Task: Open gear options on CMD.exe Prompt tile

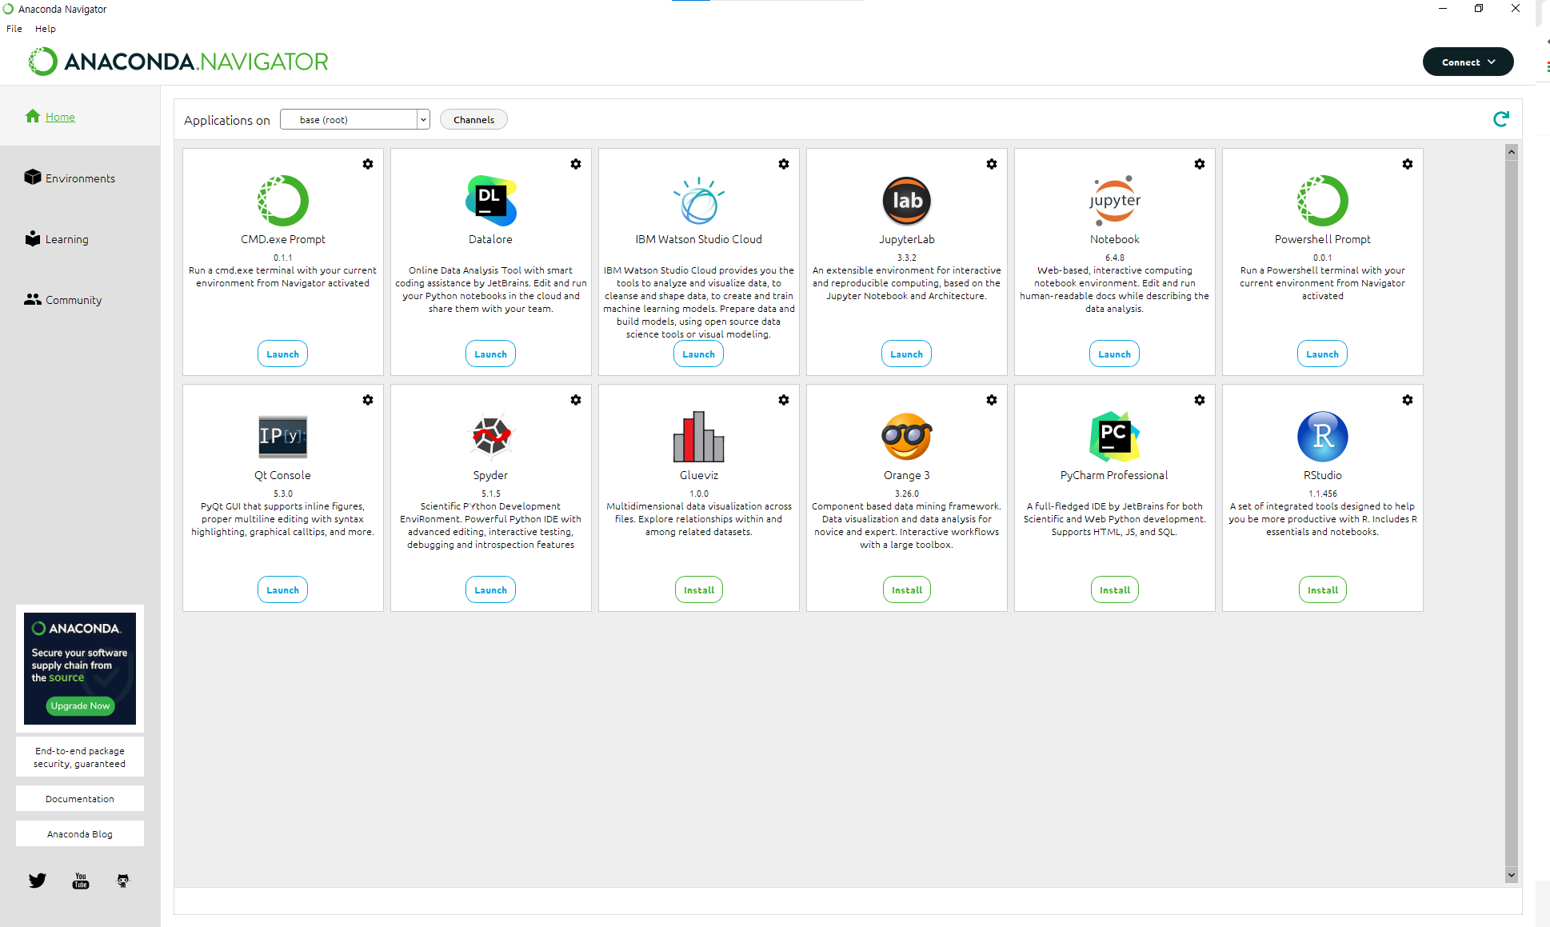Action: click(367, 164)
